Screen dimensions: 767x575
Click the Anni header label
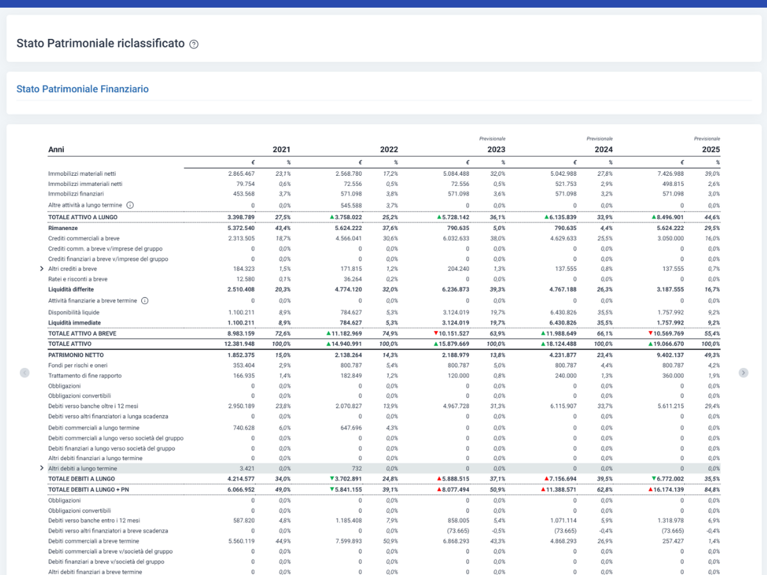[56, 149]
